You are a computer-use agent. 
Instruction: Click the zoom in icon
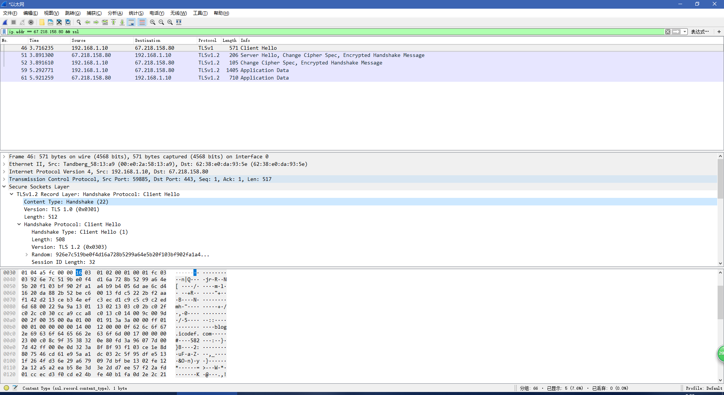[x=153, y=22]
